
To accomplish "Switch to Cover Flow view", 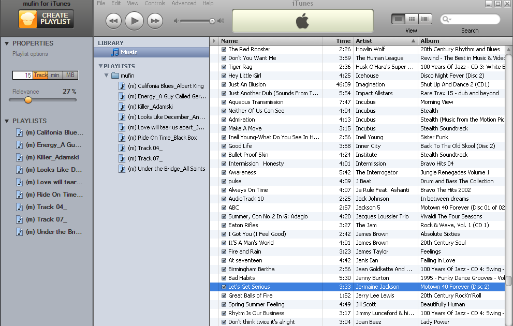I will (426, 19).
